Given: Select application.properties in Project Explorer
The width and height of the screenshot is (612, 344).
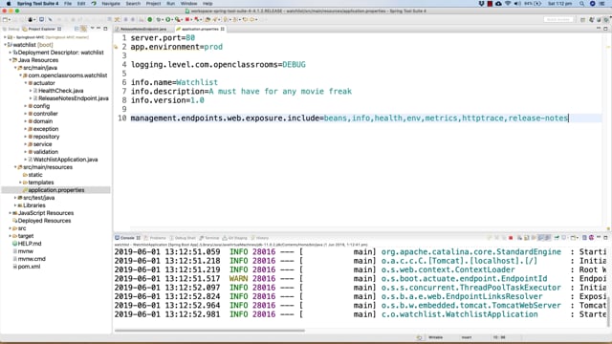Looking at the screenshot, I should click(56, 190).
